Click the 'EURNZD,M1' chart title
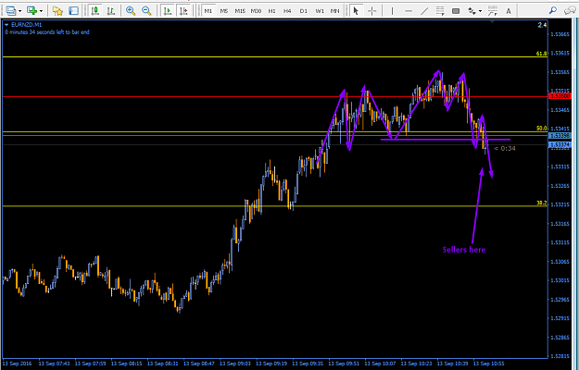 tap(27, 25)
